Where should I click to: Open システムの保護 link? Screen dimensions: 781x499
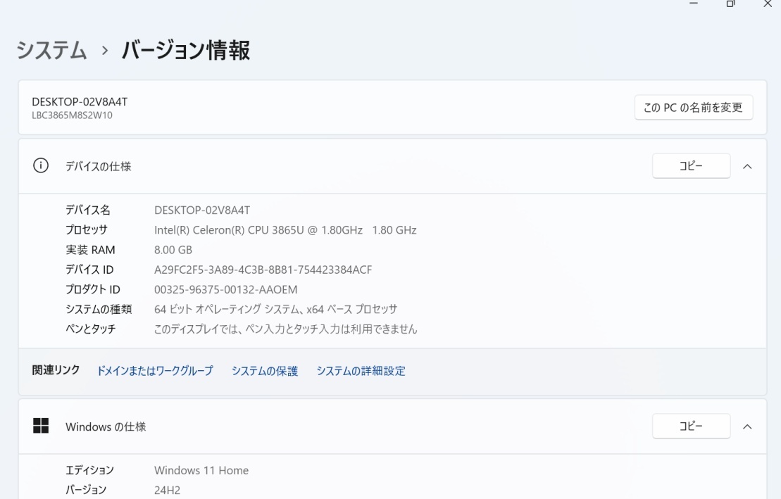pos(265,370)
